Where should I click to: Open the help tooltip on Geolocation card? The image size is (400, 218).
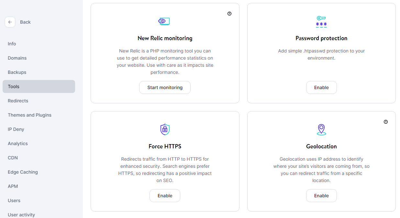[386, 122]
